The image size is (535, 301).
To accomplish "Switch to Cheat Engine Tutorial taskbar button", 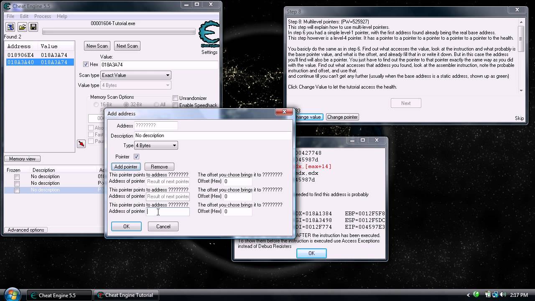I will [126, 295].
